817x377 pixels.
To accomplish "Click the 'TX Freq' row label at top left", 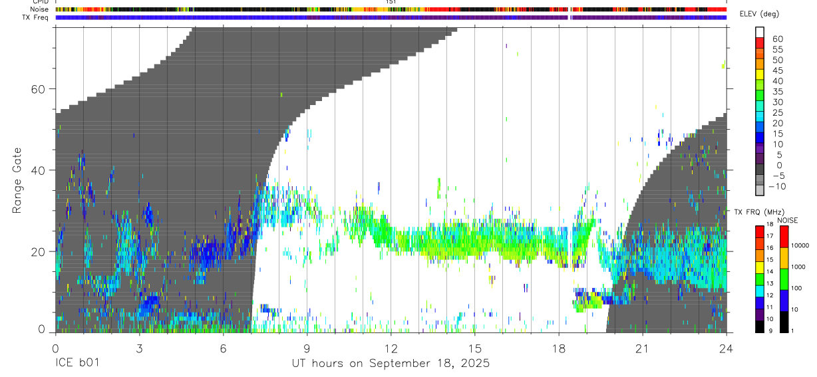I will tap(37, 17).
